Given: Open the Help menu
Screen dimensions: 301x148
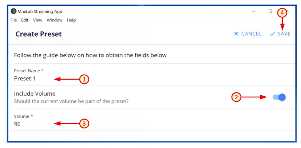Looking at the screenshot, I should point(71,20).
